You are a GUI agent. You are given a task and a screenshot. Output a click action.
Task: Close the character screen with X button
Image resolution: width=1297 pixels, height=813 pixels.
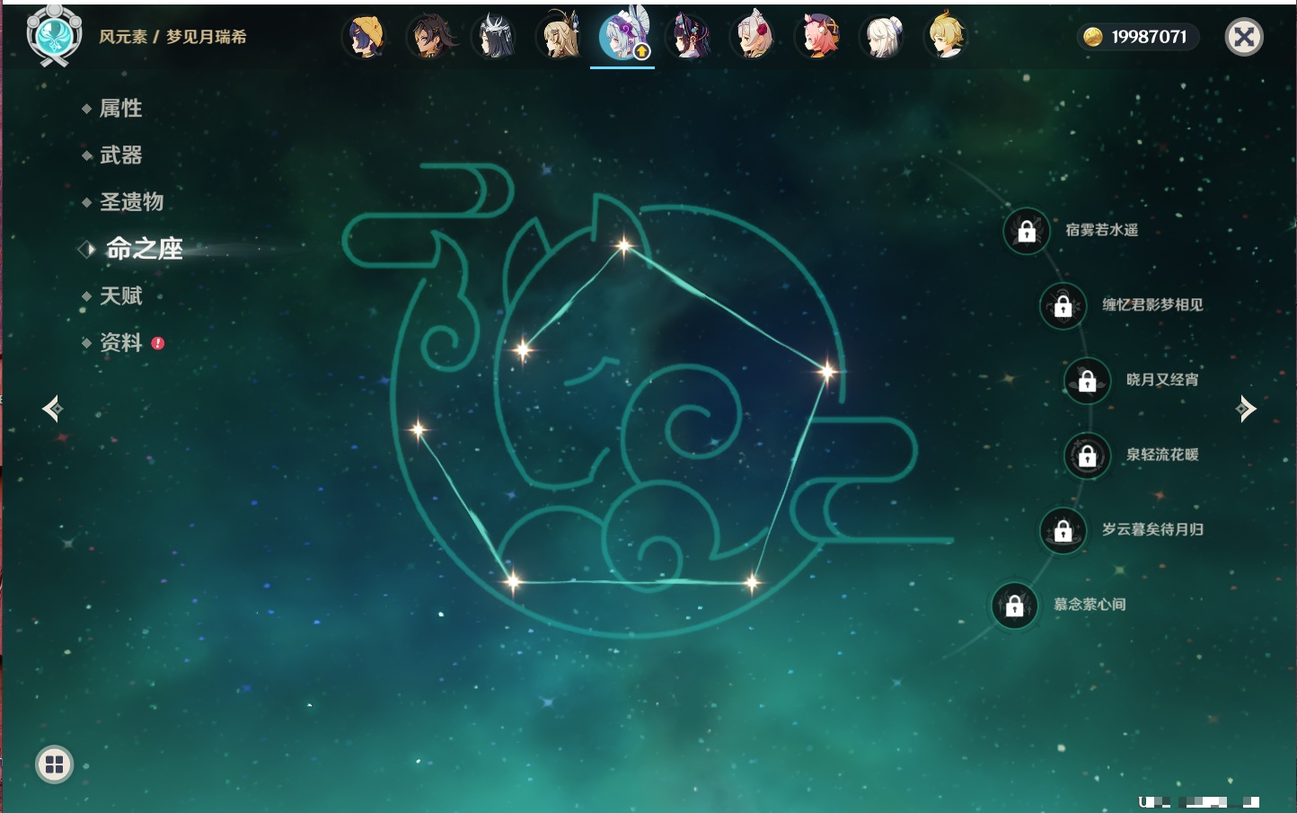(x=1244, y=37)
